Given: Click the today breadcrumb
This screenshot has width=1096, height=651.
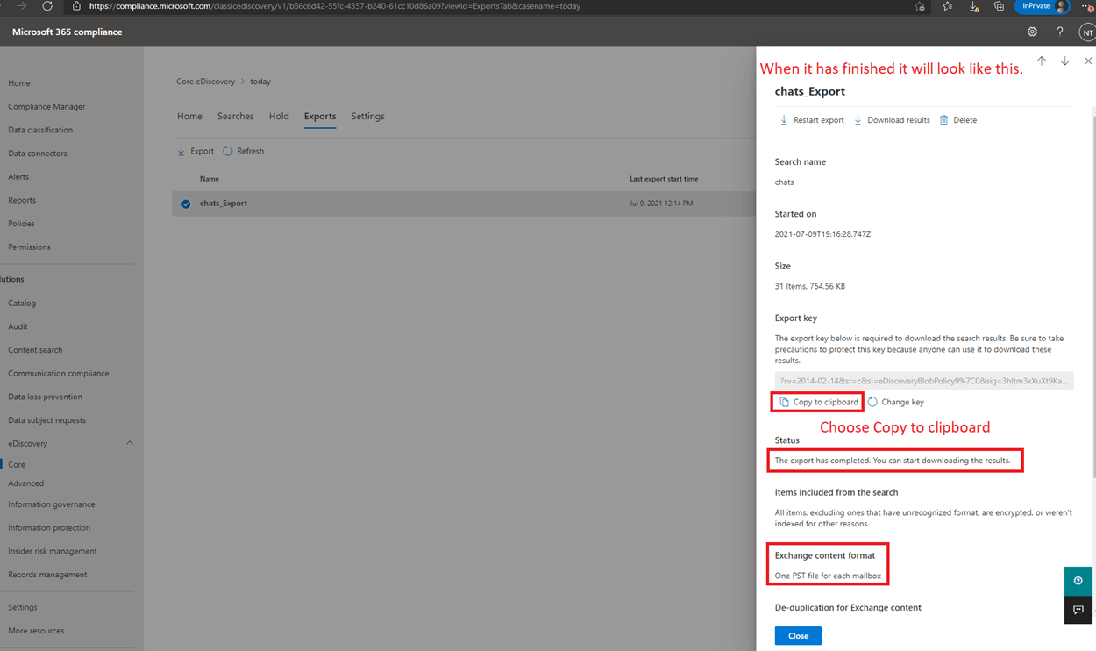Looking at the screenshot, I should point(260,82).
